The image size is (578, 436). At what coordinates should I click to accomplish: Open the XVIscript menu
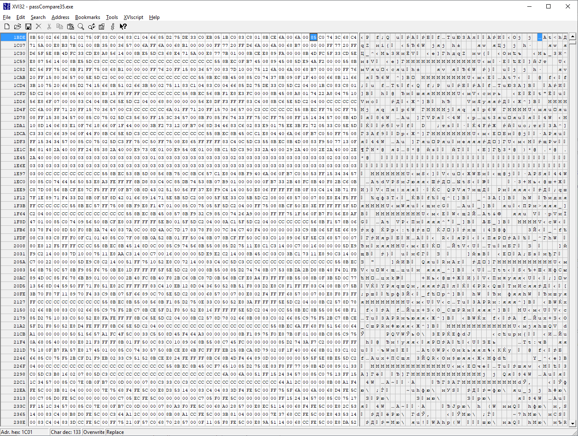[134, 17]
